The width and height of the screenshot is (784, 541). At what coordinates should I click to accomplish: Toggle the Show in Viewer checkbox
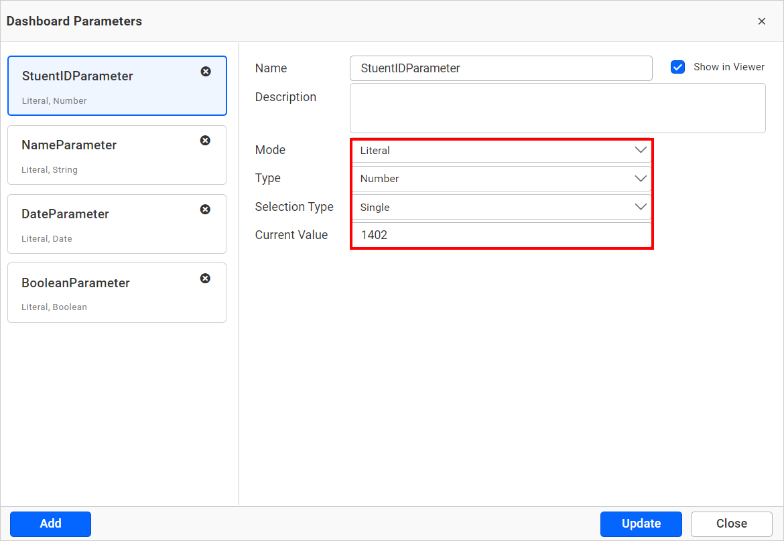pyautogui.click(x=677, y=67)
